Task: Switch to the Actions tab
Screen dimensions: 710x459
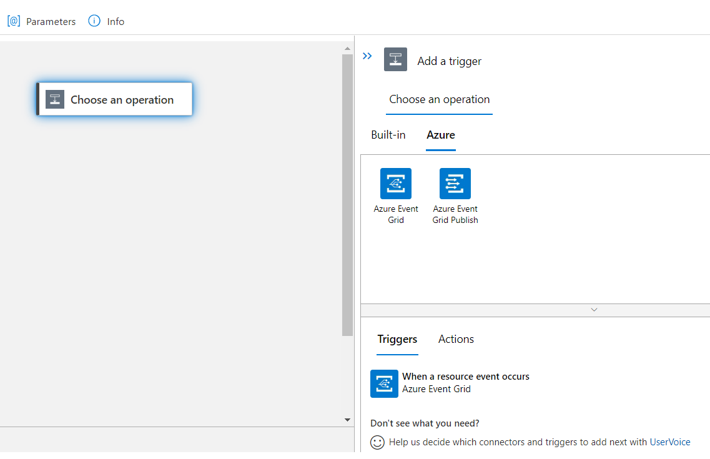Action: point(456,339)
